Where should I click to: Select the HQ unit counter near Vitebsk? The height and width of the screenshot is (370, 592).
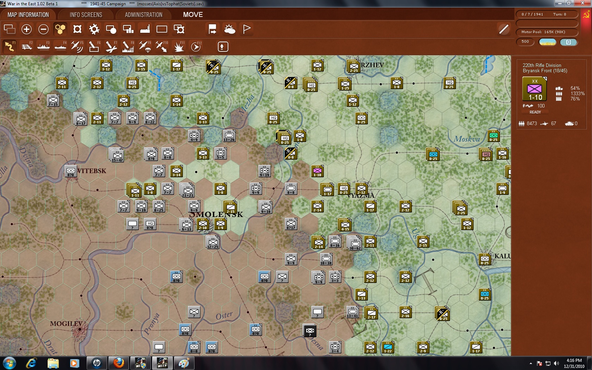(150, 224)
